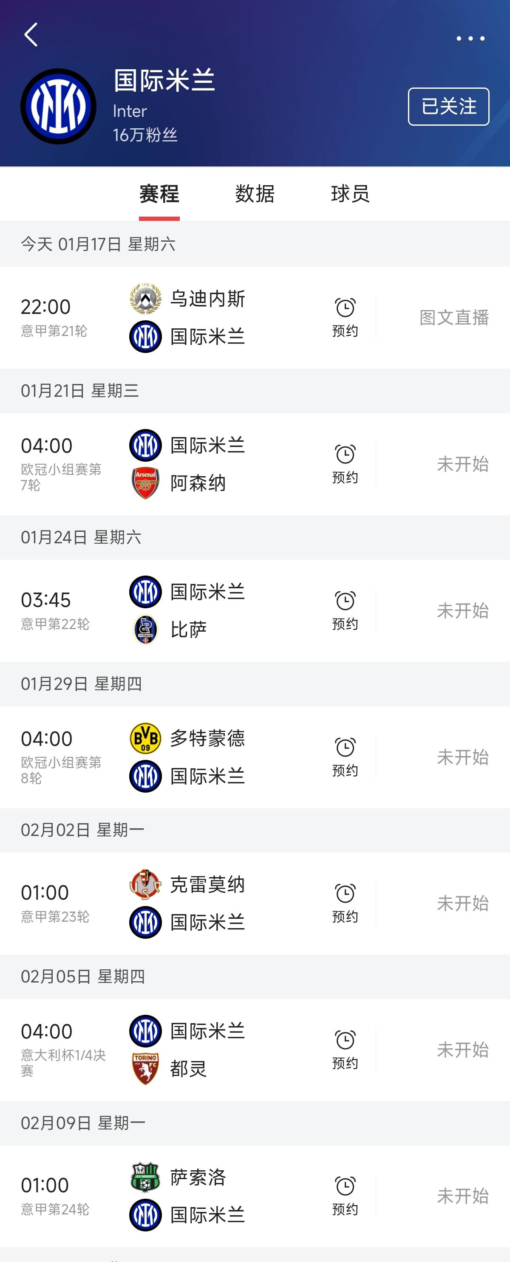The height and width of the screenshot is (1262, 510).
Task: Set reminder alarm for Inter vs Arsenal
Action: tap(345, 463)
